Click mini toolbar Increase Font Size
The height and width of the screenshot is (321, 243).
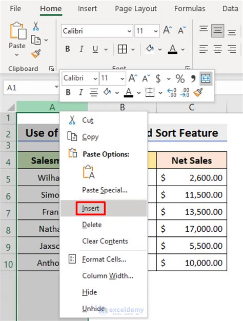click(x=133, y=78)
